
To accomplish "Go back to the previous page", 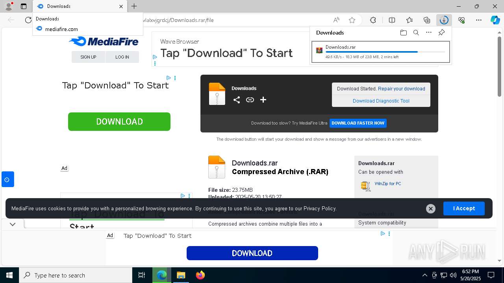I will click(11, 20).
